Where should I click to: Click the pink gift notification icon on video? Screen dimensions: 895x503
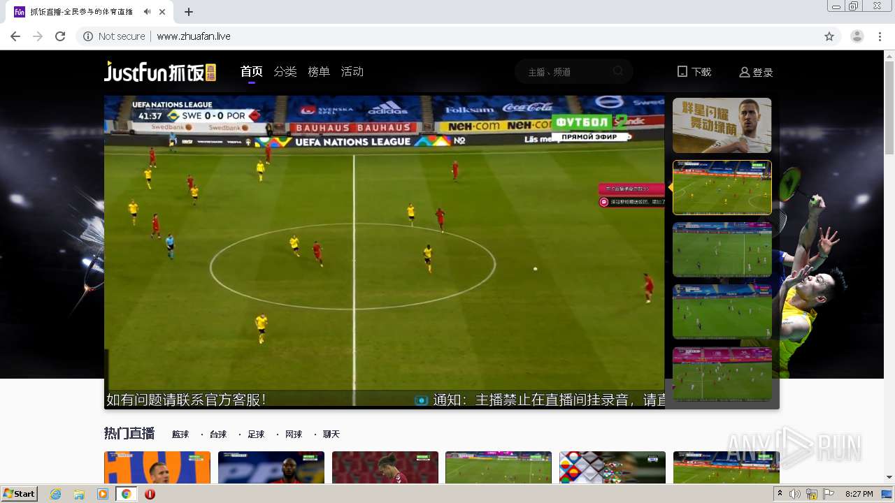604,202
